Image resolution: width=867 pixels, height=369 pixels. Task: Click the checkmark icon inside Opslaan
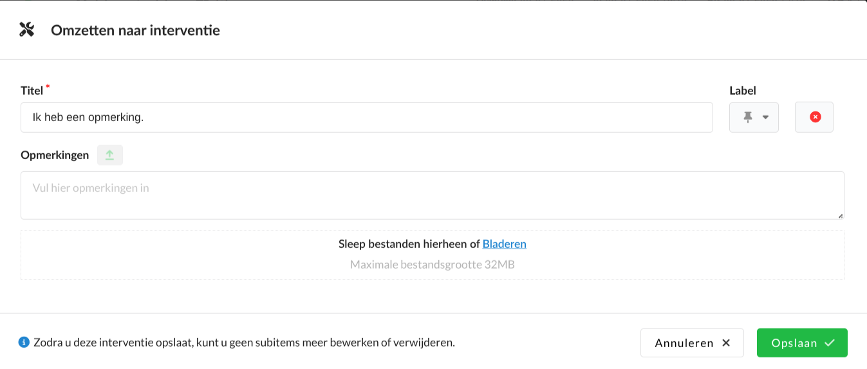[829, 343]
